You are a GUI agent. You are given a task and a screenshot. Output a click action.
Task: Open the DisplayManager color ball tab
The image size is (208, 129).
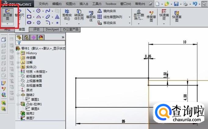(x=41, y=38)
